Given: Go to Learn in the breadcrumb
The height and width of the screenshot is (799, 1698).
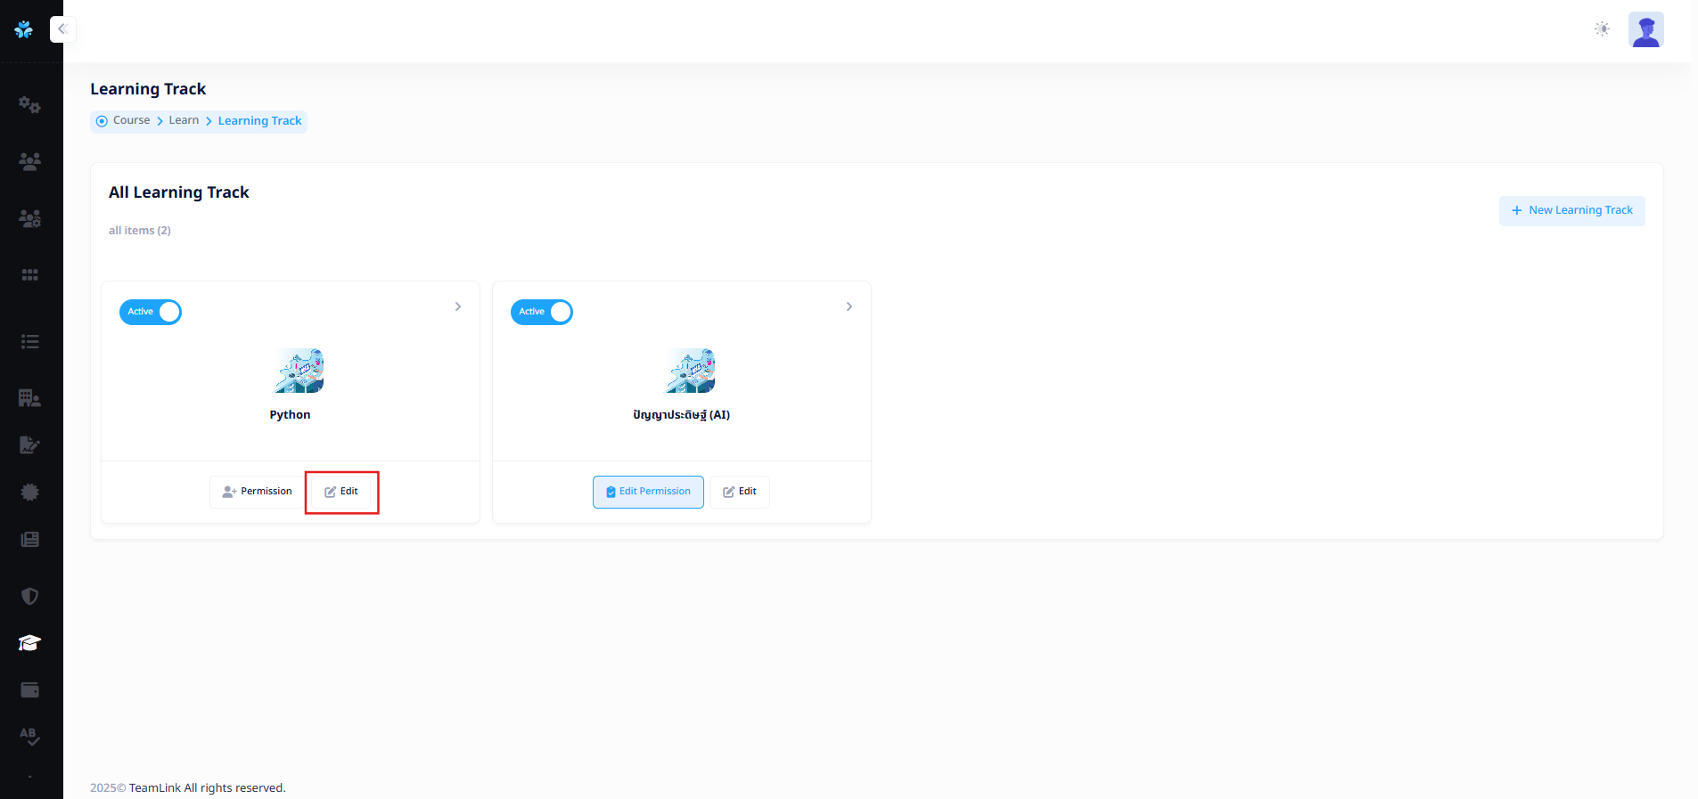Looking at the screenshot, I should 184,120.
